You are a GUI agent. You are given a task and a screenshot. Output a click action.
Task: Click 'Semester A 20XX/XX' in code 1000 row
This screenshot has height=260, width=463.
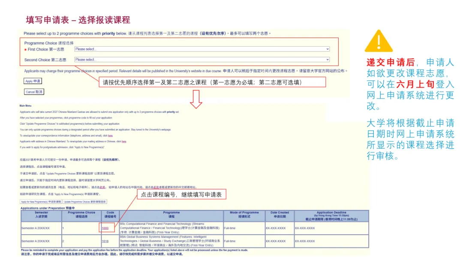pos(36,228)
